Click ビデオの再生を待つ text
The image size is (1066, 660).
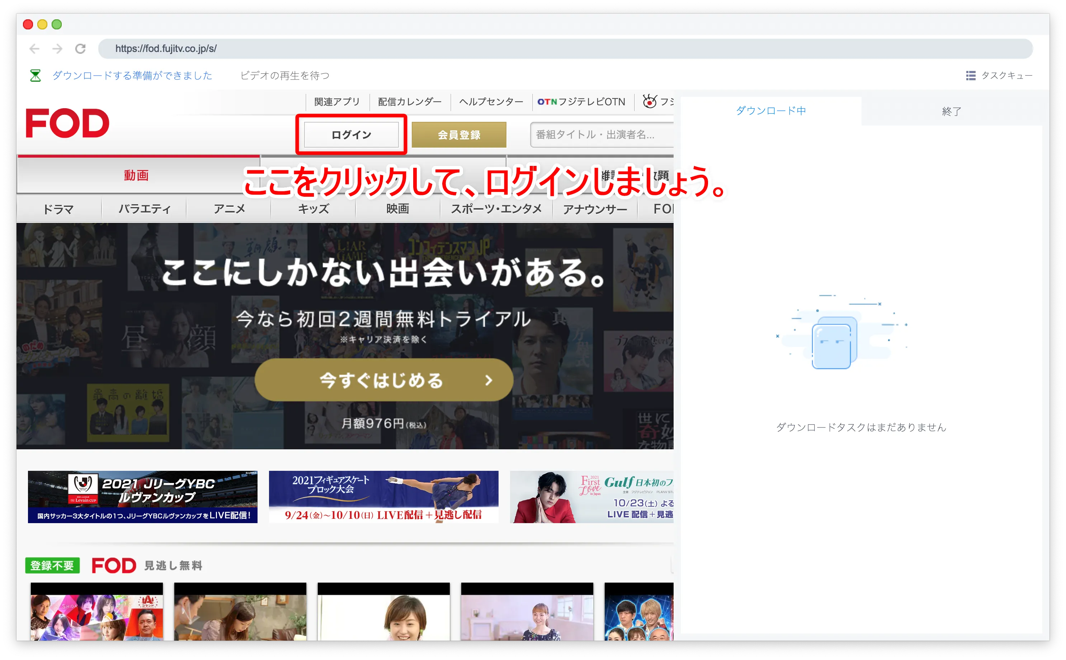click(285, 76)
